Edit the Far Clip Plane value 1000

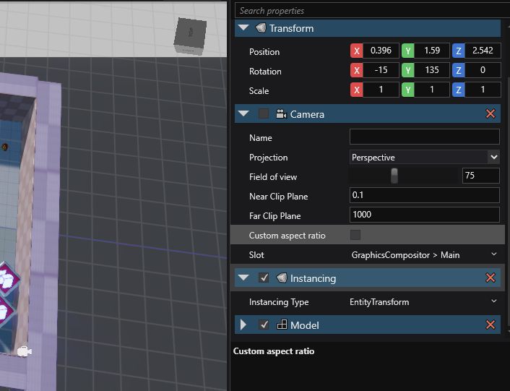pyautogui.click(x=425, y=215)
